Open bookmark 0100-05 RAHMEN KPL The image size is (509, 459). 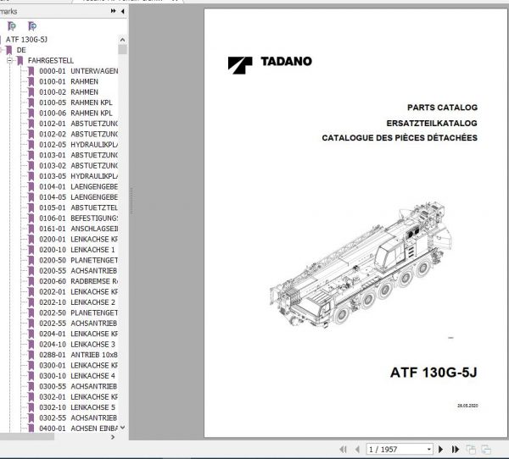click(76, 102)
